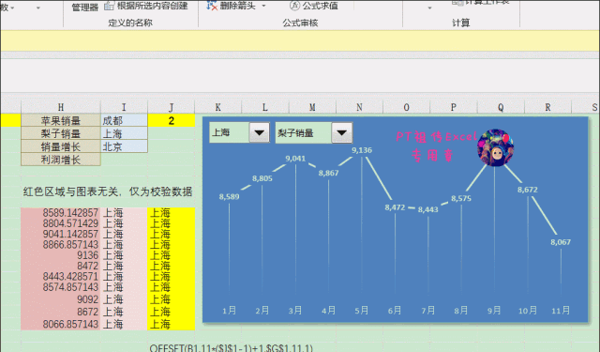Click cell with value 9136
Screen dimensions: 600x352
[x=61, y=255]
